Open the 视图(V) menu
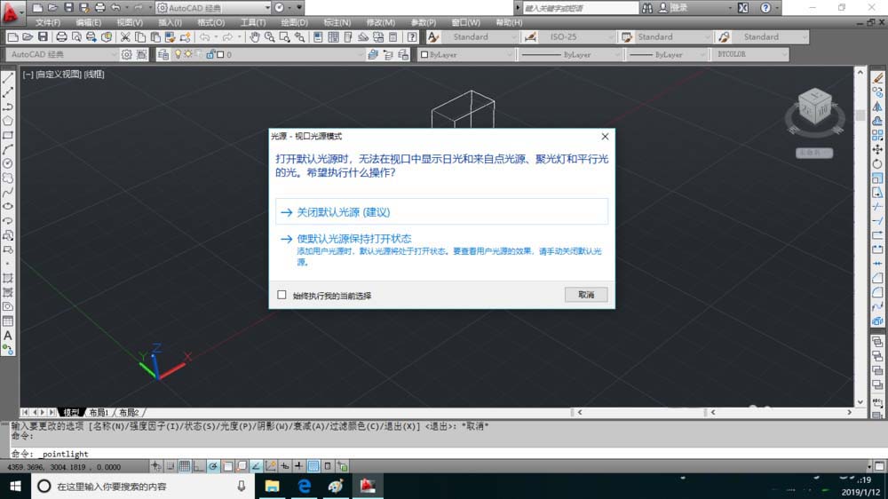Image resolution: width=888 pixels, height=499 pixels. pos(130,22)
